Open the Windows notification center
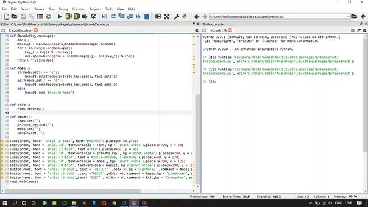This screenshot has height=207, width=368. point(359,203)
